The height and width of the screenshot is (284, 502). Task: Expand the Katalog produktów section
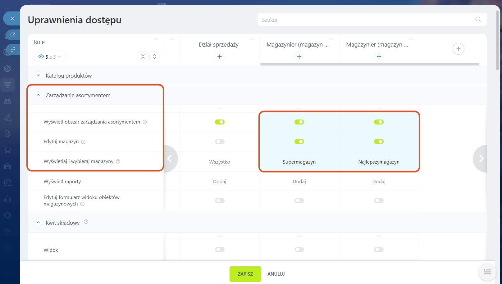39,75
